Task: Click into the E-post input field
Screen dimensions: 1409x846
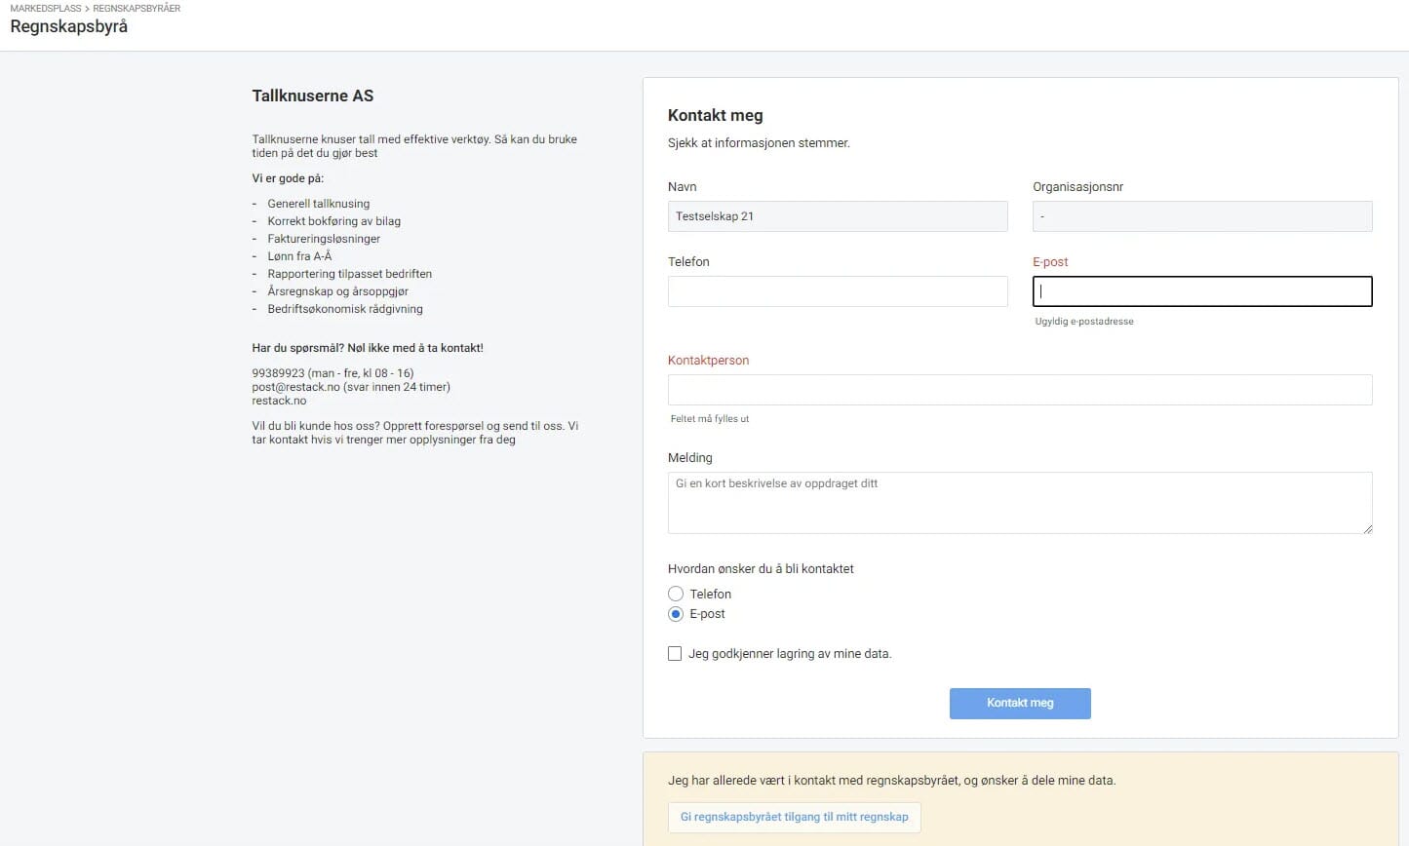Action: [1201, 291]
